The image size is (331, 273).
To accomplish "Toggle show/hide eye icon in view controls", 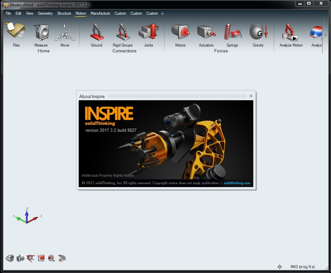I will click(x=10, y=258).
